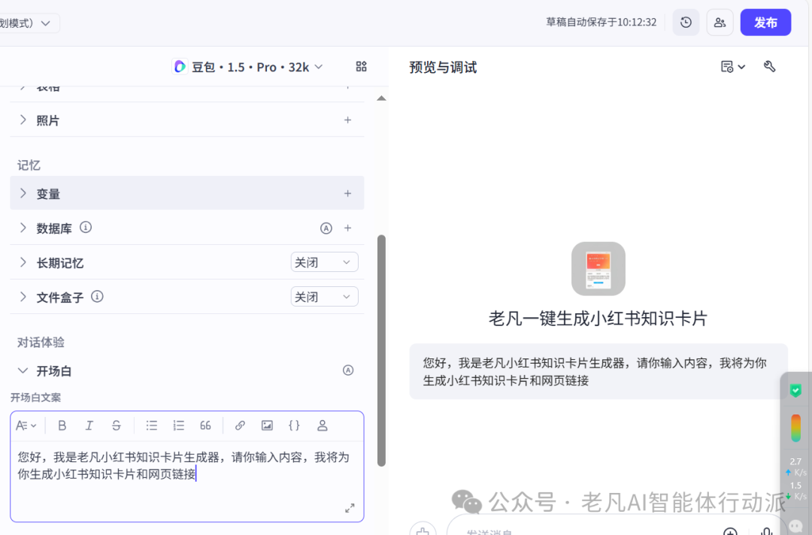The height and width of the screenshot is (535, 812).
Task: Toggle strikethrough formatting icon
Action: coord(116,425)
